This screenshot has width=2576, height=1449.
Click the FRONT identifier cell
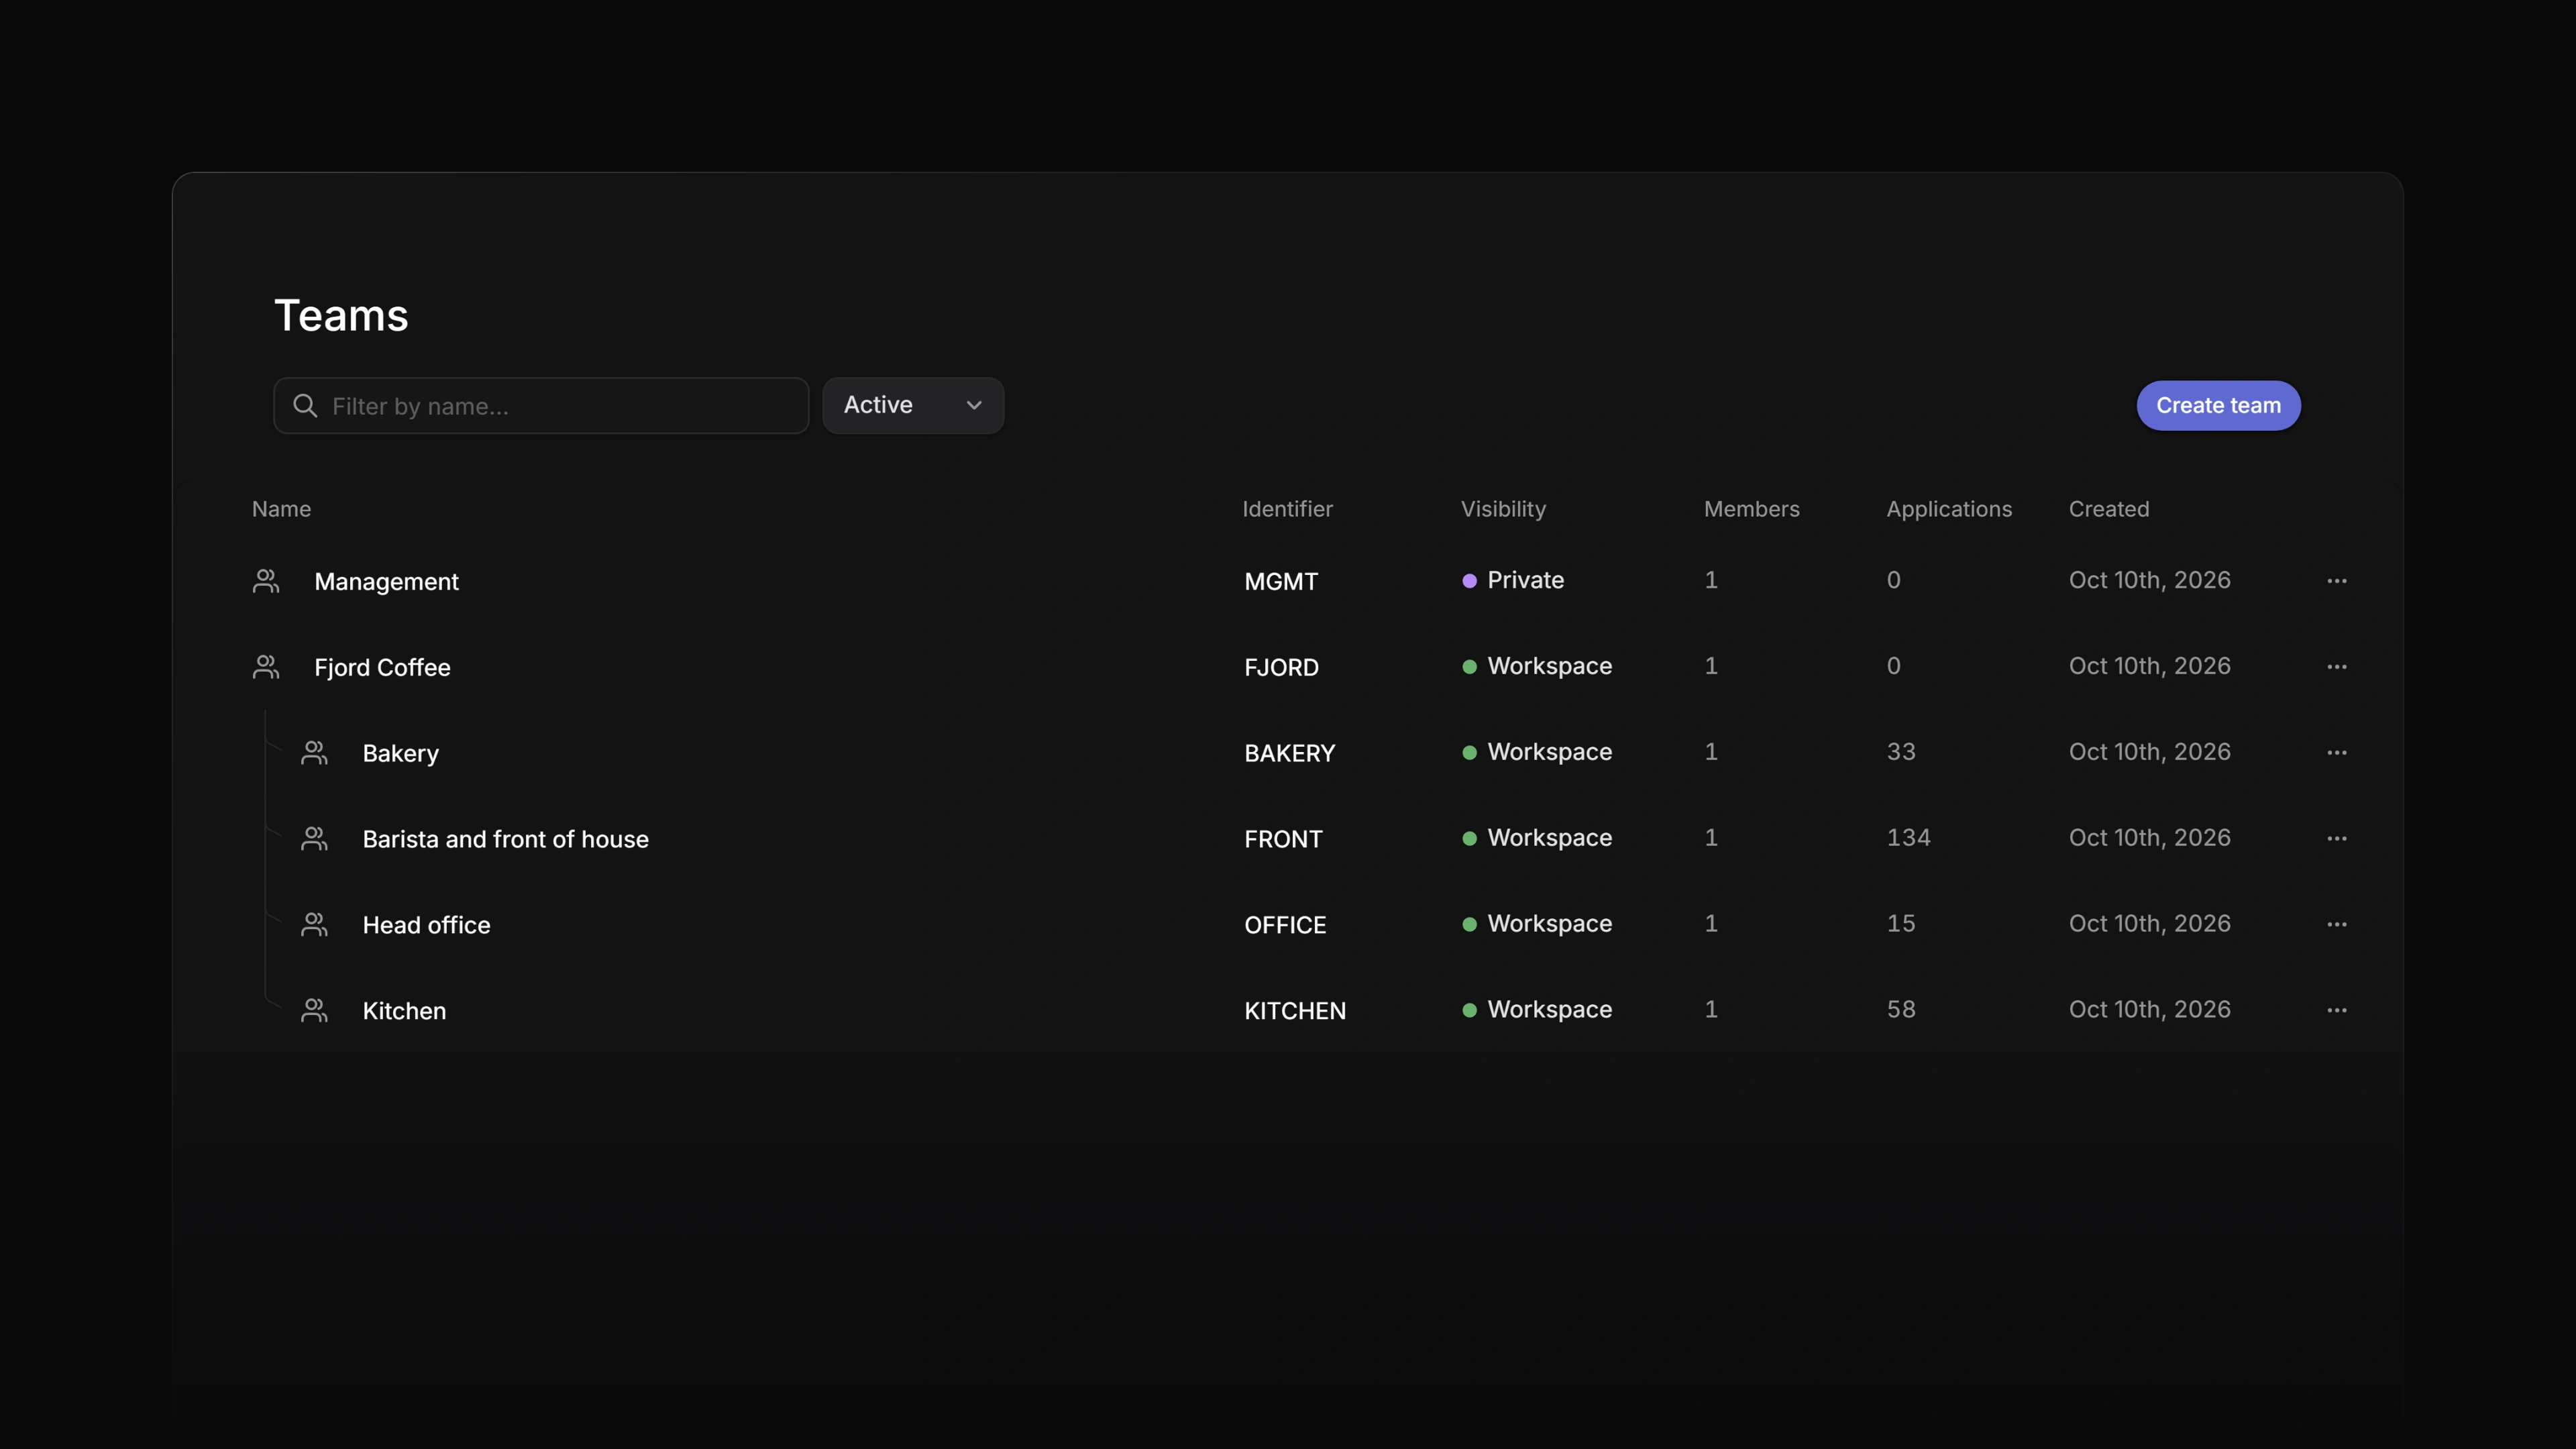(x=1283, y=839)
